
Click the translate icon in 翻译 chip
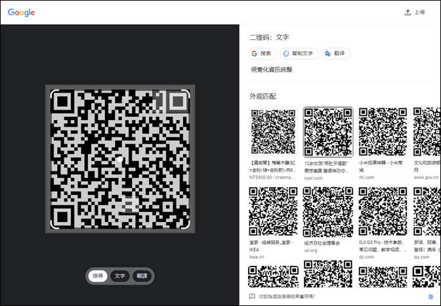pyautogui.click(x=327, y=53)
